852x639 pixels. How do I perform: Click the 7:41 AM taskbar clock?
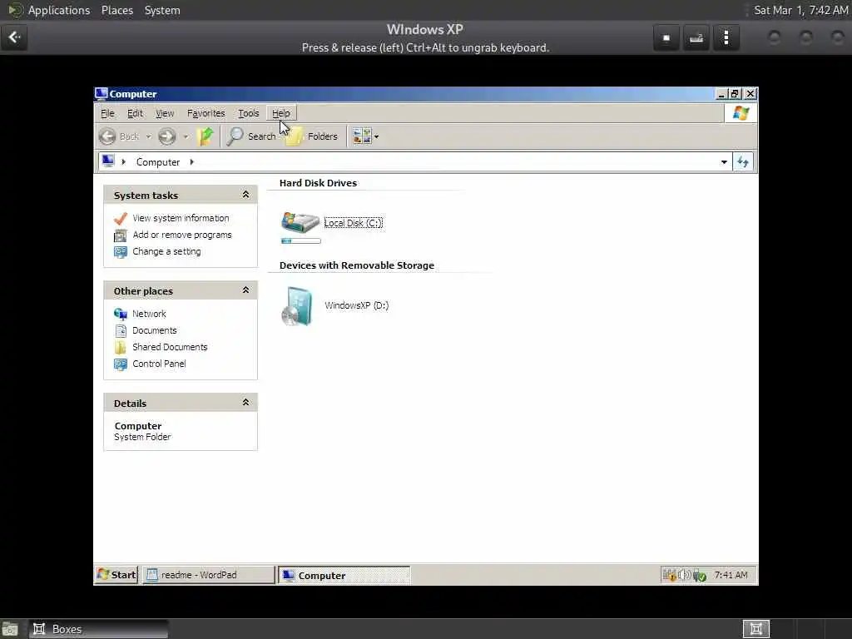731,575
